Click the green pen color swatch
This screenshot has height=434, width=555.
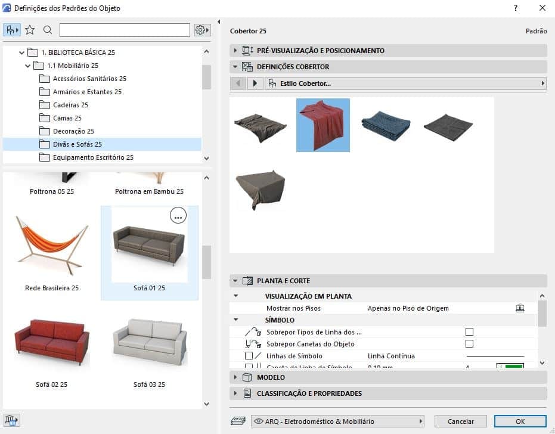point(510,366)
